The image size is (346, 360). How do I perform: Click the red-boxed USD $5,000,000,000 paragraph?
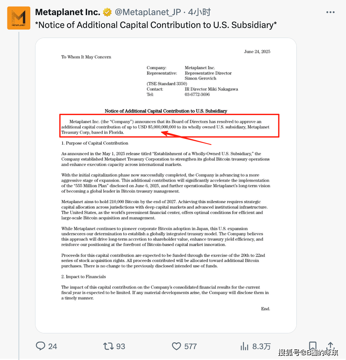coord(169,126)
